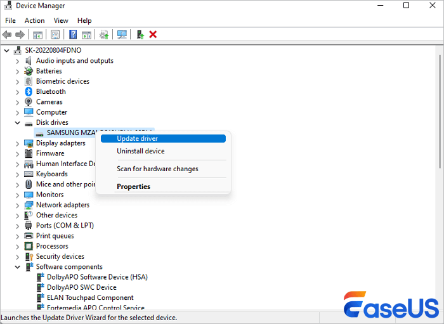Choose Update driver in context menu

[163, 138]
